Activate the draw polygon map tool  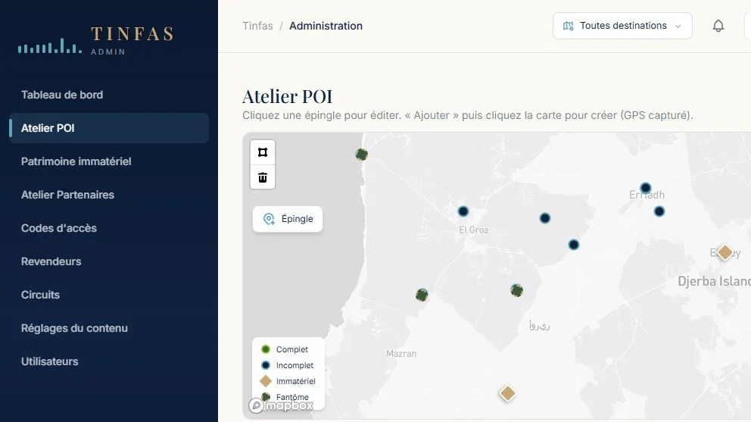pos(263,152)
